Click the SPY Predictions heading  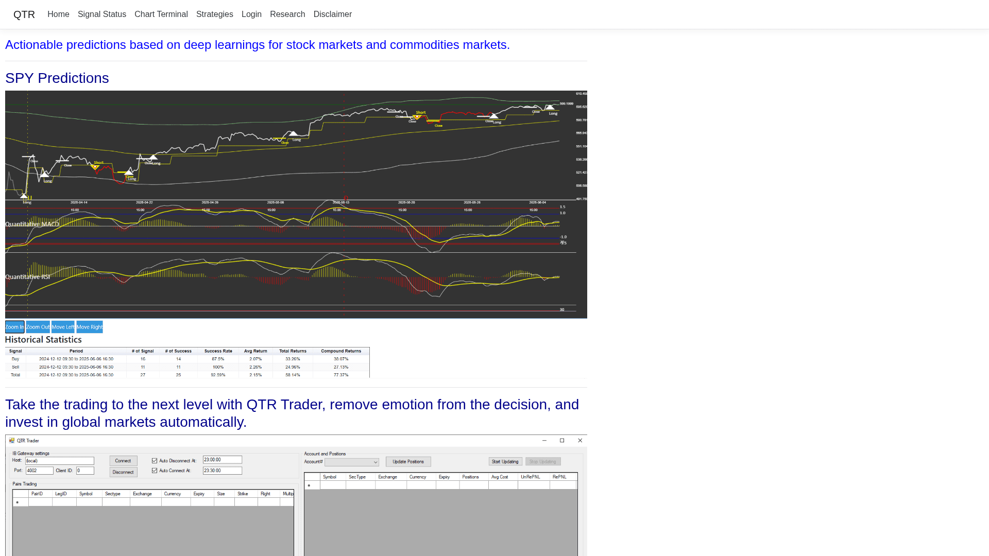(57, 78)
